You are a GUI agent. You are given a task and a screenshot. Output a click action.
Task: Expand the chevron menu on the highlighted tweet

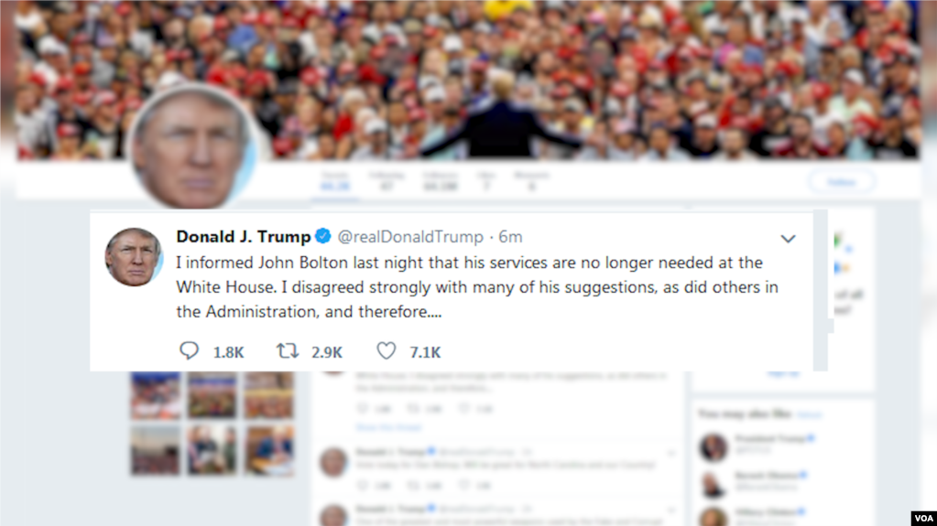(789, 239)
